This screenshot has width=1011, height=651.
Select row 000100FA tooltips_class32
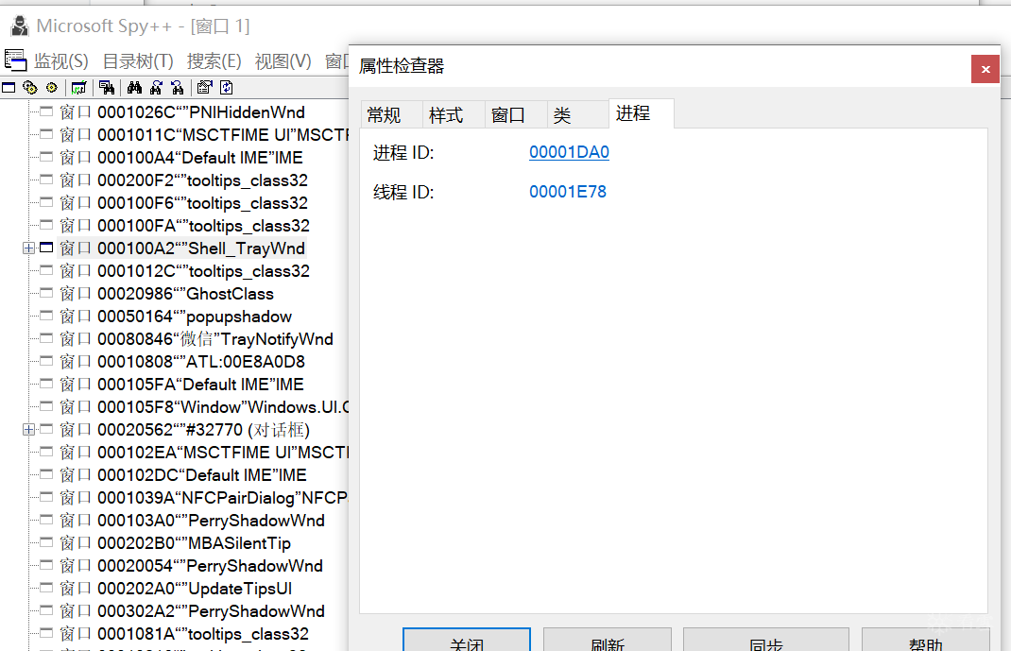click(x=184, y=226)
